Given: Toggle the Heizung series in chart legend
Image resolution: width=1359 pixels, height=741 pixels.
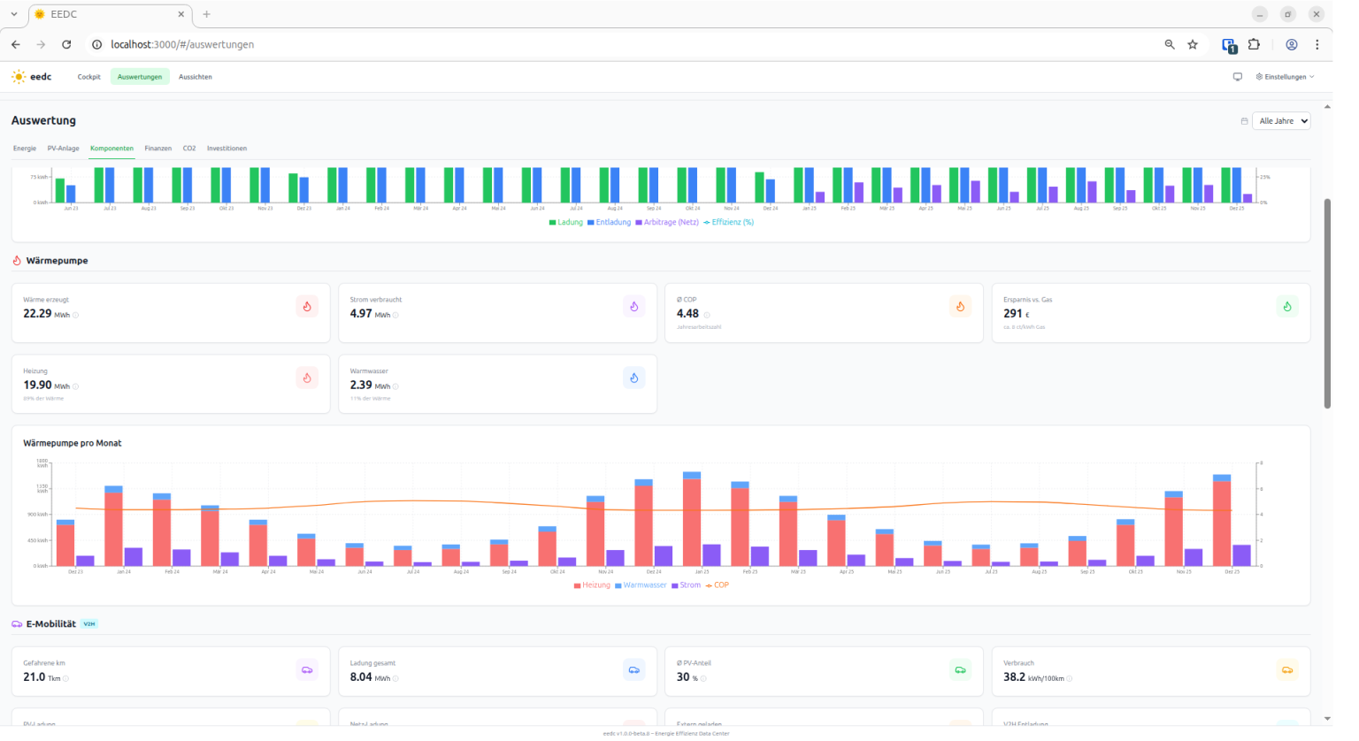Looking at the screenshot, I should [x=591, y=585].
